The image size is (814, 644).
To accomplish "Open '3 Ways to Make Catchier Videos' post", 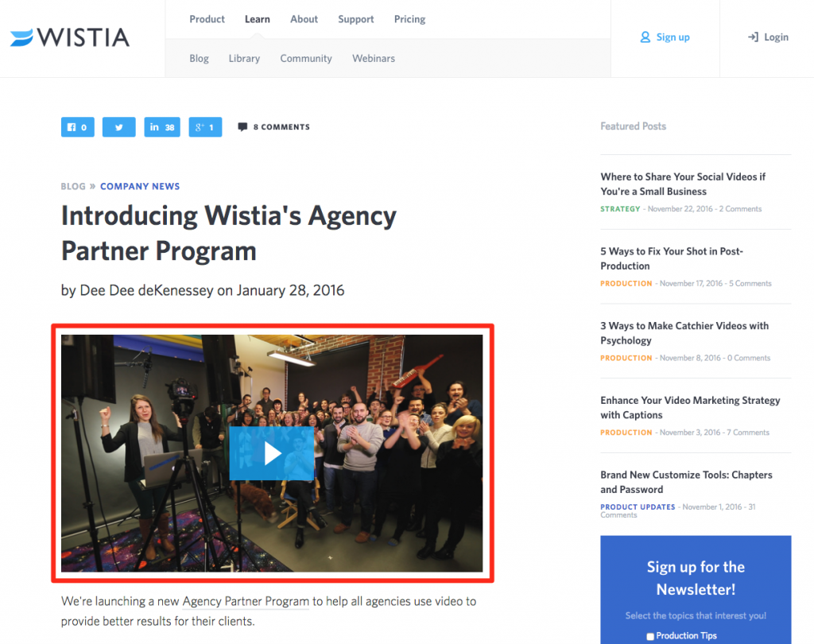I will click(684, 333).
